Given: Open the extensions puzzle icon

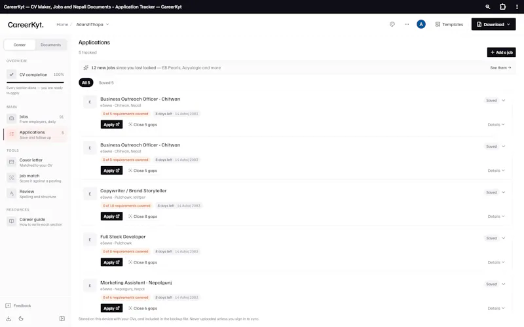Looking at the screenshot, I should coord(502,7).
